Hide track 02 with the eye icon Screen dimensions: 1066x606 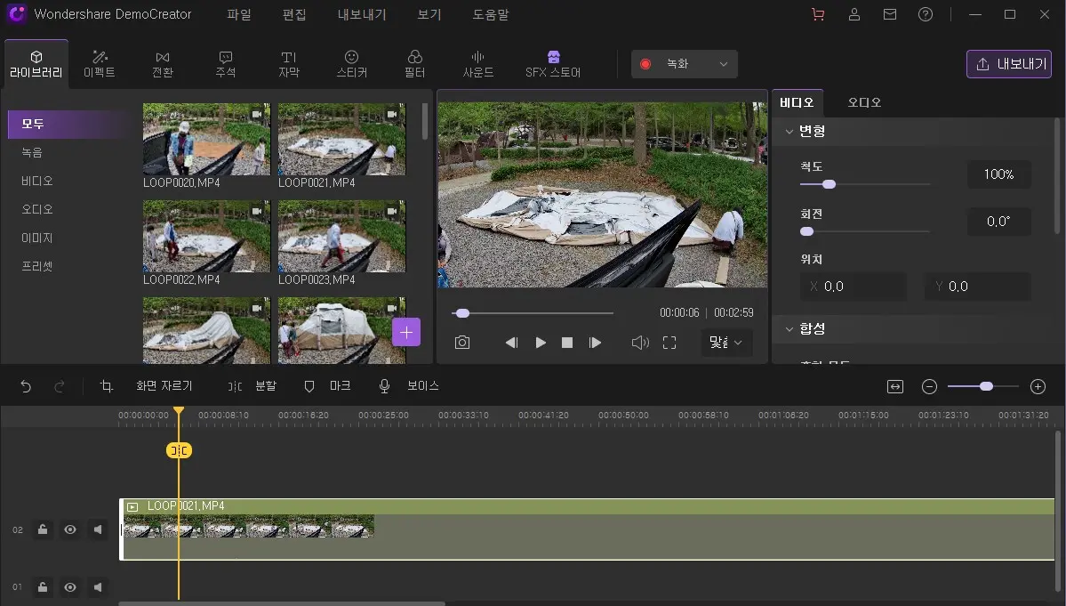[70, 529]
